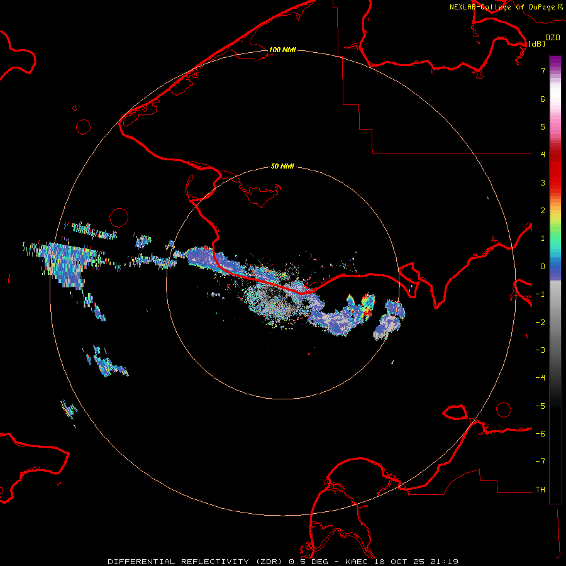The width and height of the screenshot is (566, 566).
Task: Click the '0' value on the color scale
Action: pyautogui.click(x=543, y=267)
